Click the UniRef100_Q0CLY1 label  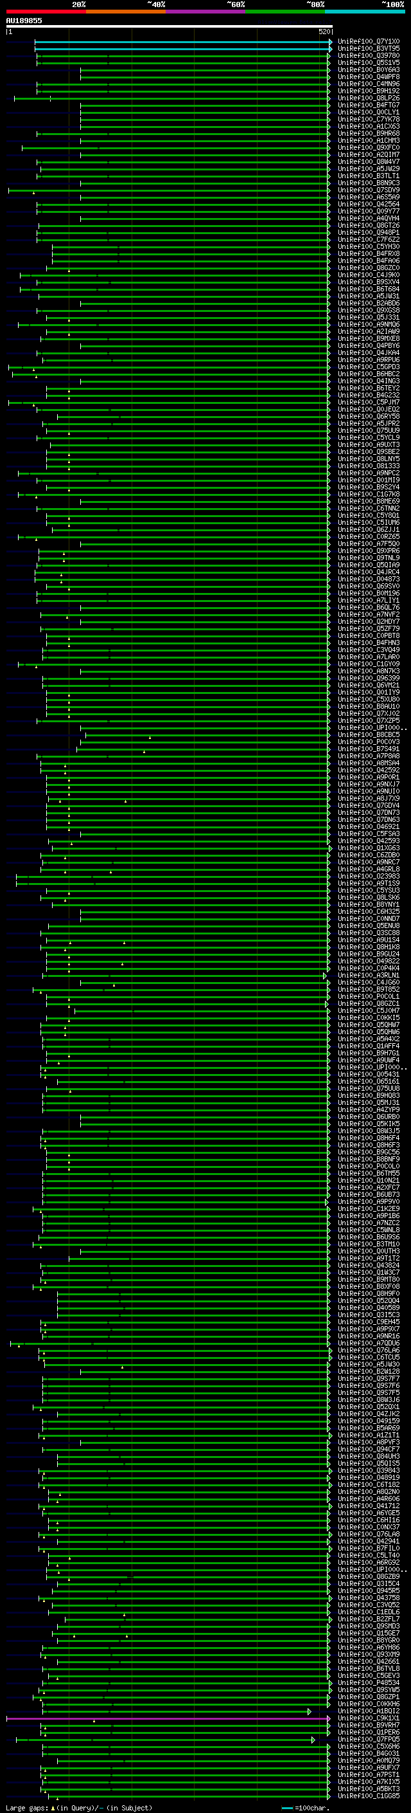(x=369, y=112)
